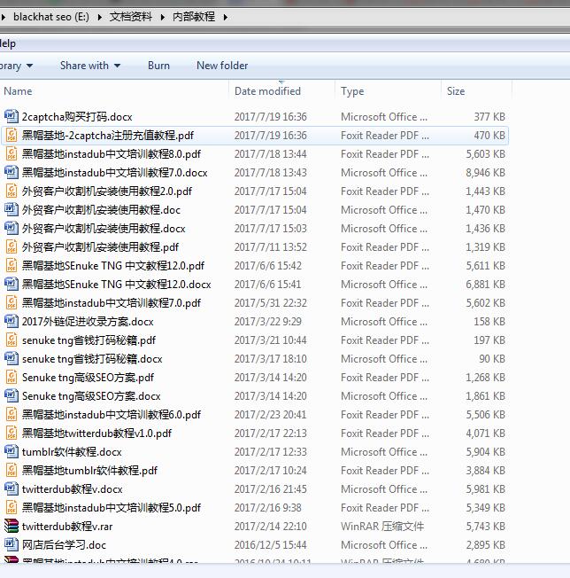
Task: Click the PDF icon of 黑帽基地instadub中文培训教程5.0.pdf
Action: pos(11,508)
